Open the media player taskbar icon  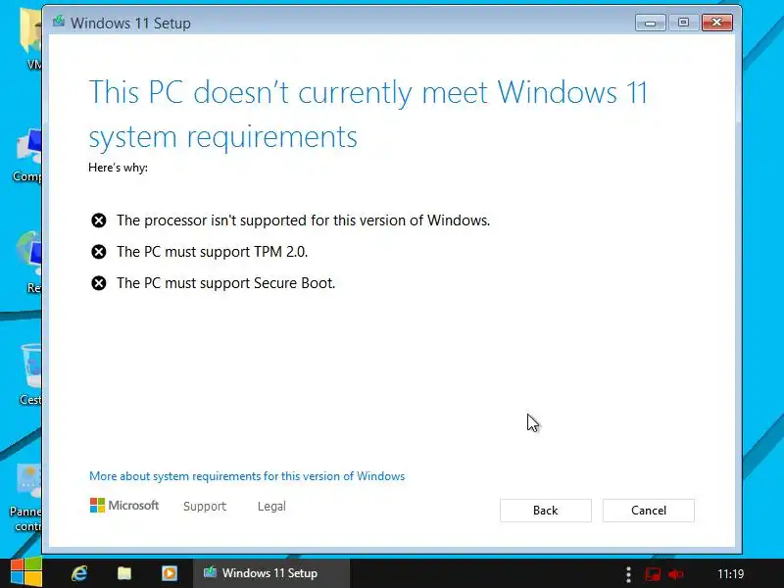tap(169, 573)
